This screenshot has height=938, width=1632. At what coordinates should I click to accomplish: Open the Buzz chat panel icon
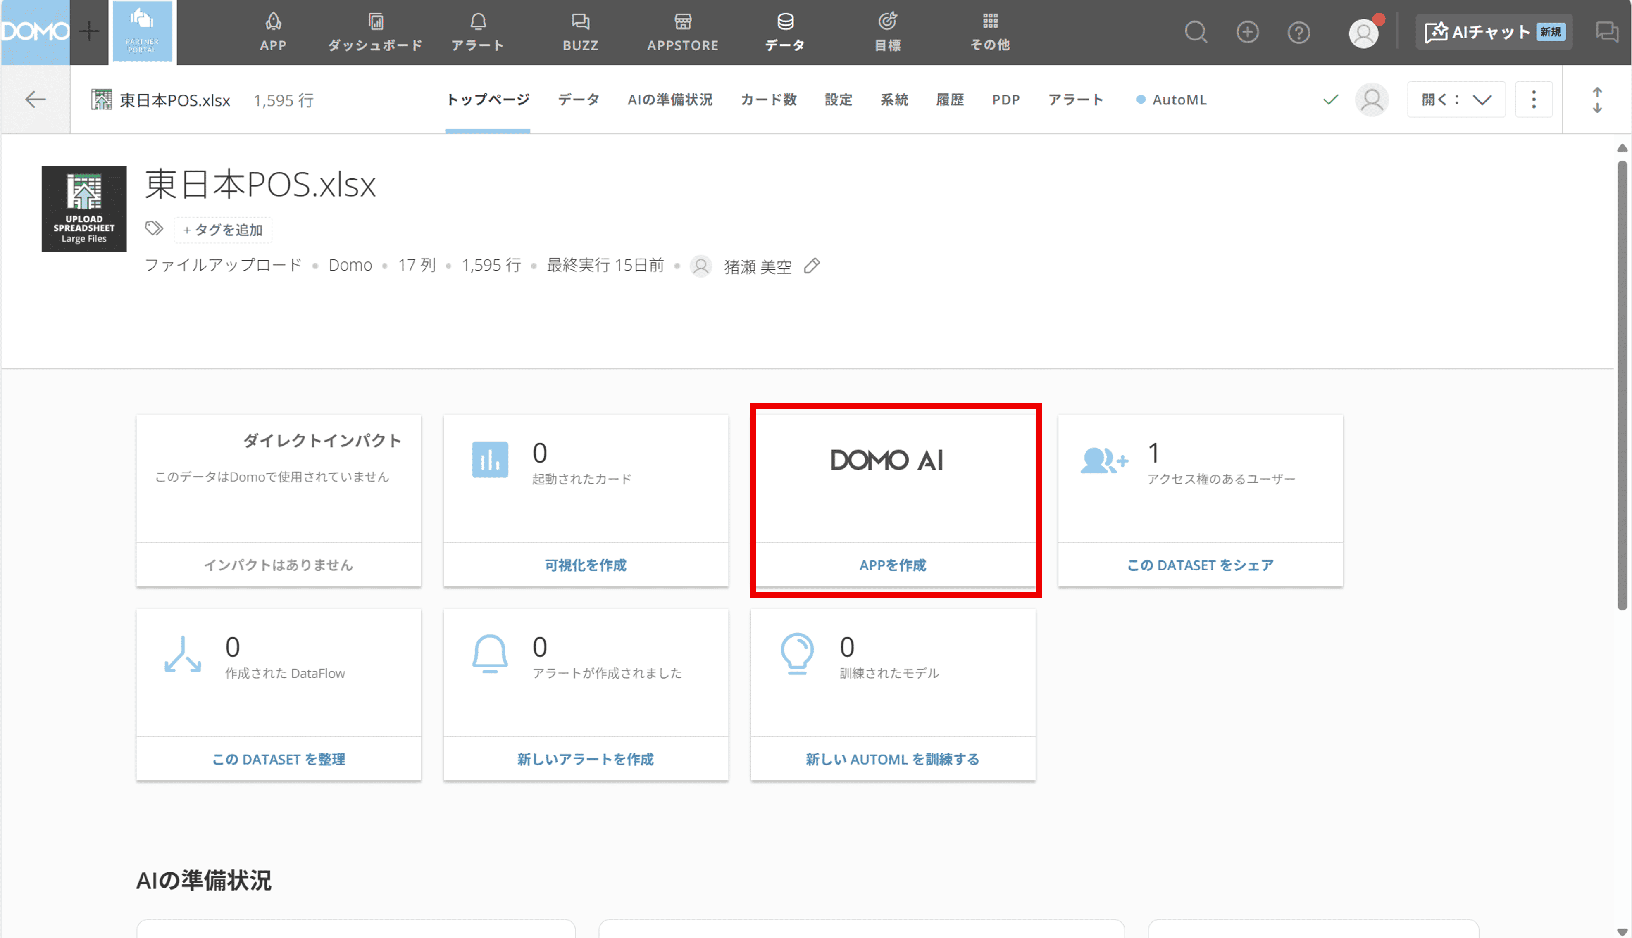click(1606, 31)
